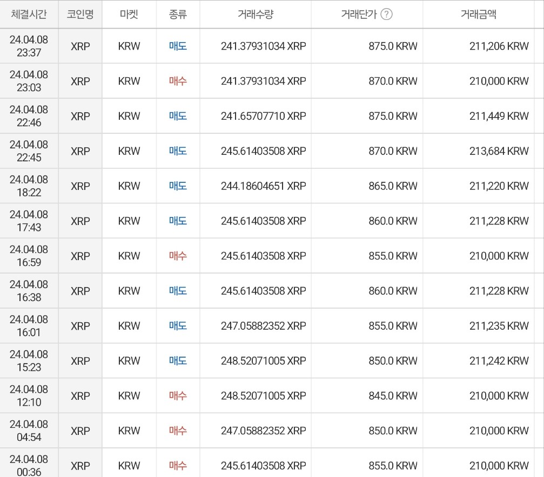Click 850.0 KRW price in 04:54 row
Image resolution: width=544 pixels, height=477 pixels.
tap(393, 431)
